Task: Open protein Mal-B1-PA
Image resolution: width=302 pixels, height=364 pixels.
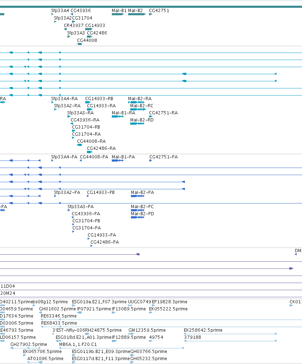Action: pos(123,157)
